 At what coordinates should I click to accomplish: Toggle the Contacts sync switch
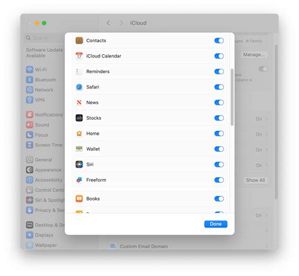(x=219, y=40)
